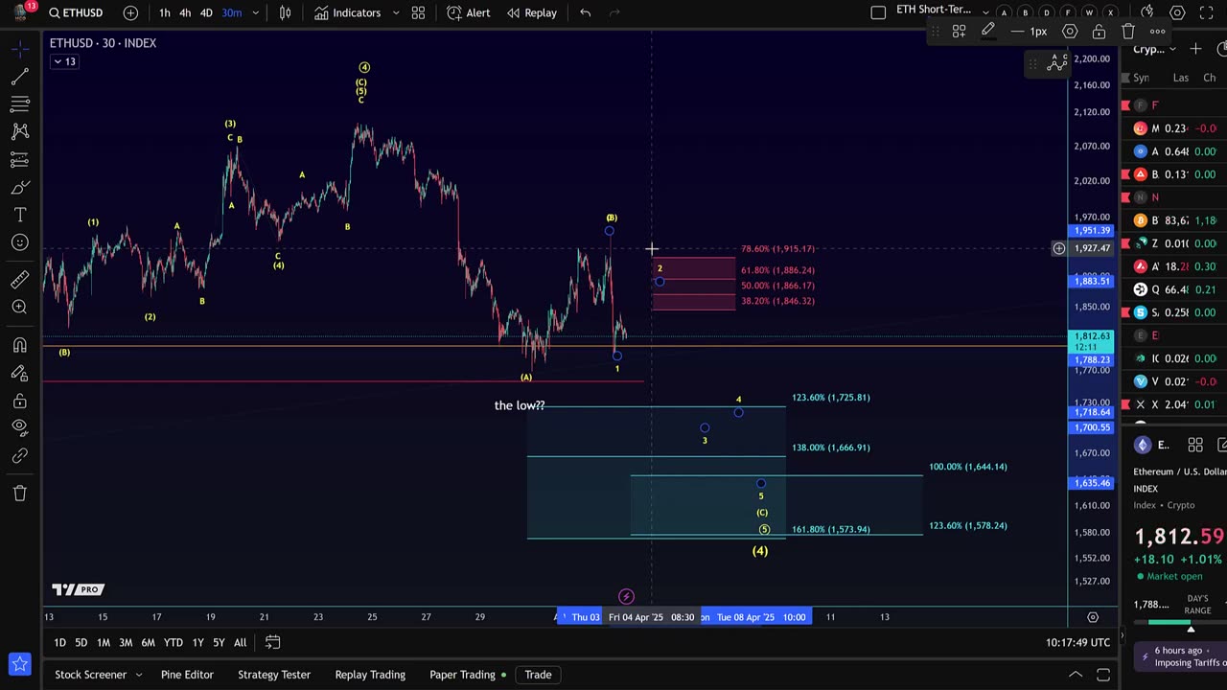Toggle stay in drawing mode

[x=19, y=373]
